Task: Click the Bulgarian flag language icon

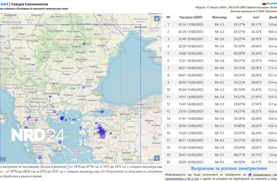Action: [264, 3]
